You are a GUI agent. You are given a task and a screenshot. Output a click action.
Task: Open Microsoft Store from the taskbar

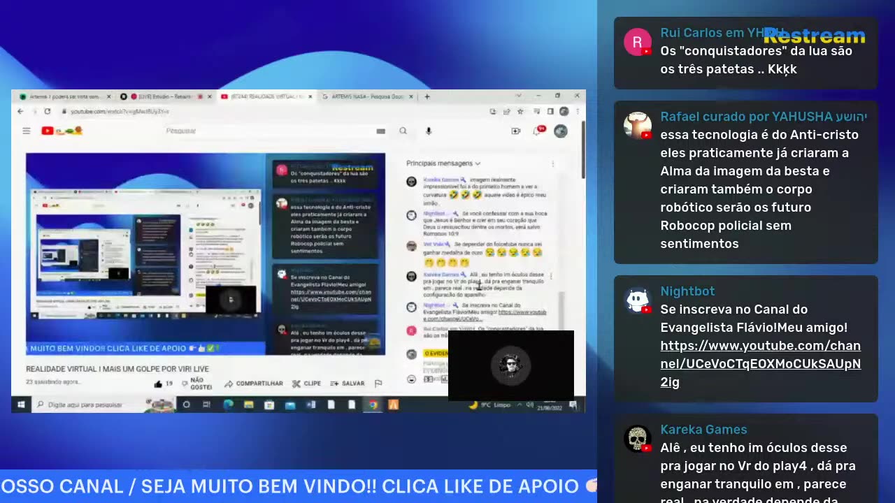click(x=269, y=404)
